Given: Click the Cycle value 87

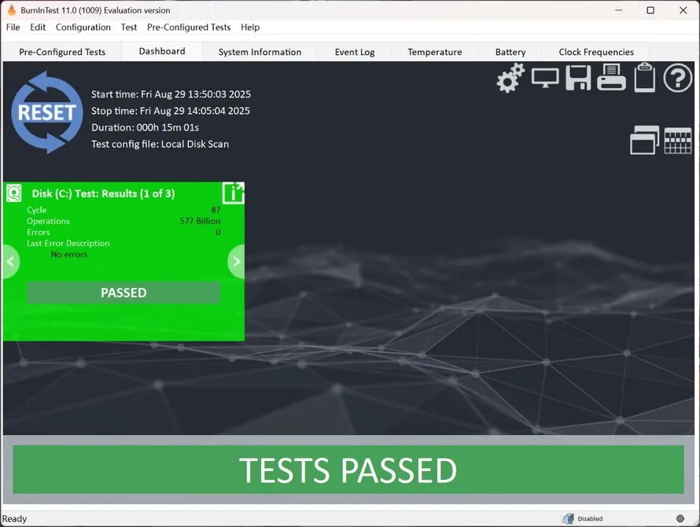Looking at the screenshot, I should [216, 210].
